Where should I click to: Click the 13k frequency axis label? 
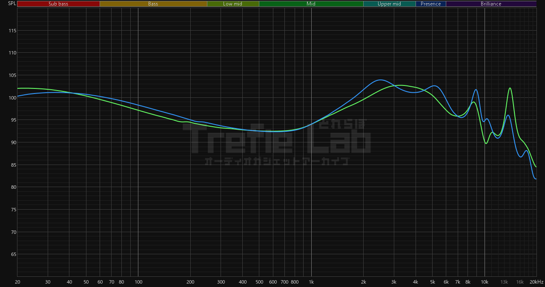point(504,282)
